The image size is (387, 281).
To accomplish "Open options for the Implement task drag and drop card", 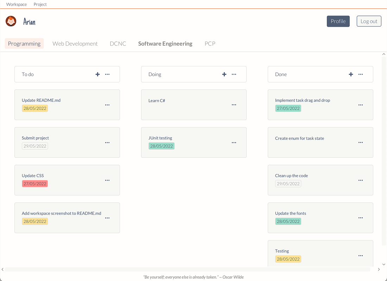I will pyautogui.click(x=361, y=105).
